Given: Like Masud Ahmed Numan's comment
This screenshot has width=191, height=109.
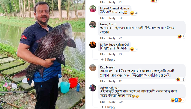Looking at the screenshot, I should point(102,18).
